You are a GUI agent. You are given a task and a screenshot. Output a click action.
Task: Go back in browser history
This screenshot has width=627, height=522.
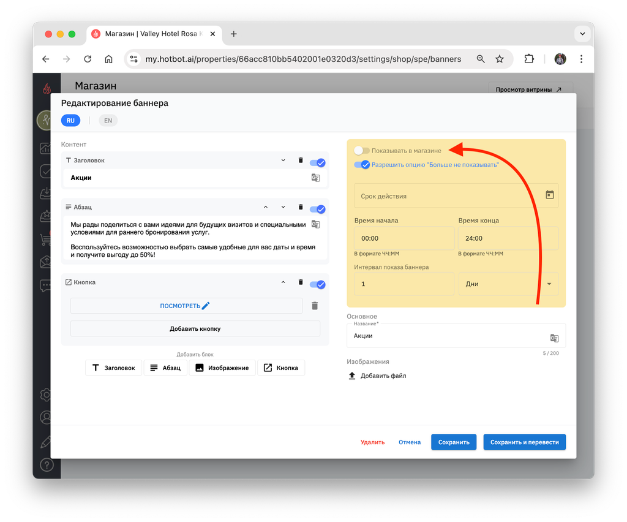tap(46, 59)
